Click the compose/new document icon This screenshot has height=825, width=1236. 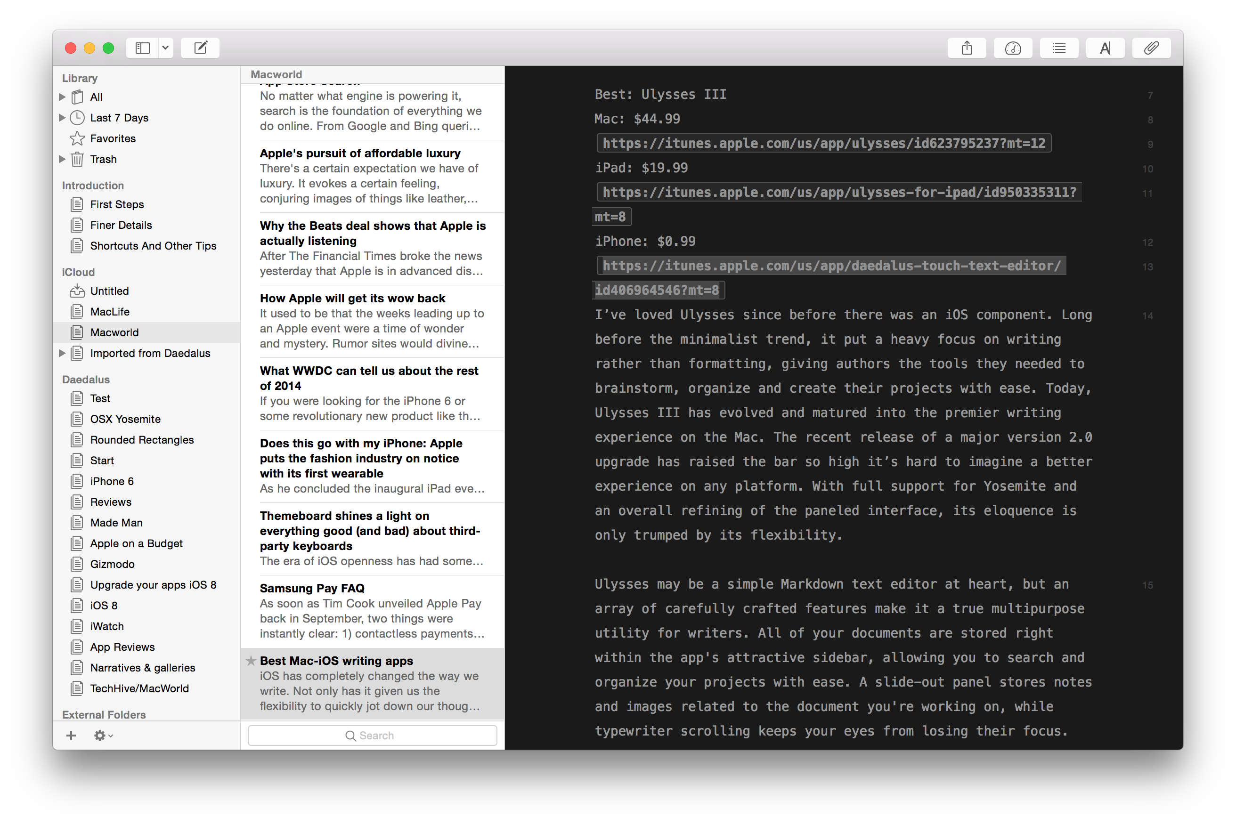pyautogui.click(x=203, y=47)
